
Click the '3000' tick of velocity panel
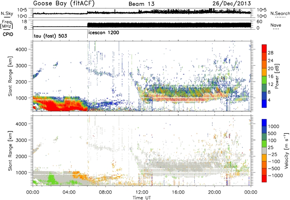tap(21, 140)
